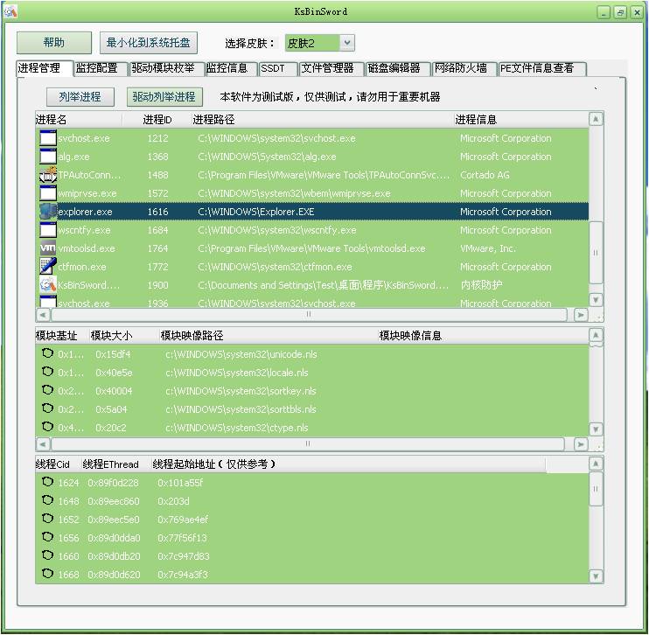Switch to the SSDT tab
This screenshot has width=649, height=635.
click(x=278, y=68)
